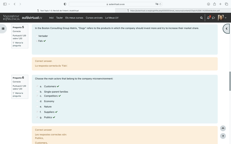Click the Safari share icon
Image resolution: width=231 pixels, height=144 pixels.
tap(214, 4)
